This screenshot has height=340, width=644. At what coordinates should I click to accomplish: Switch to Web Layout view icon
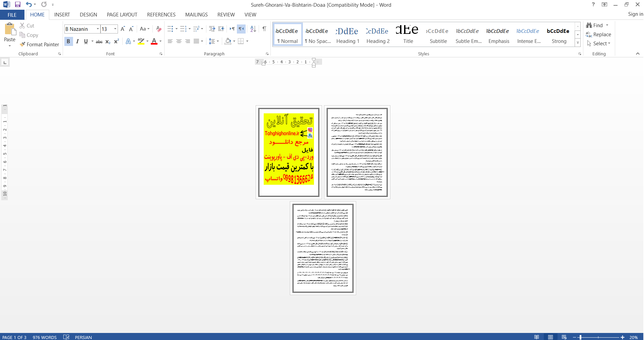click(564, 337)
